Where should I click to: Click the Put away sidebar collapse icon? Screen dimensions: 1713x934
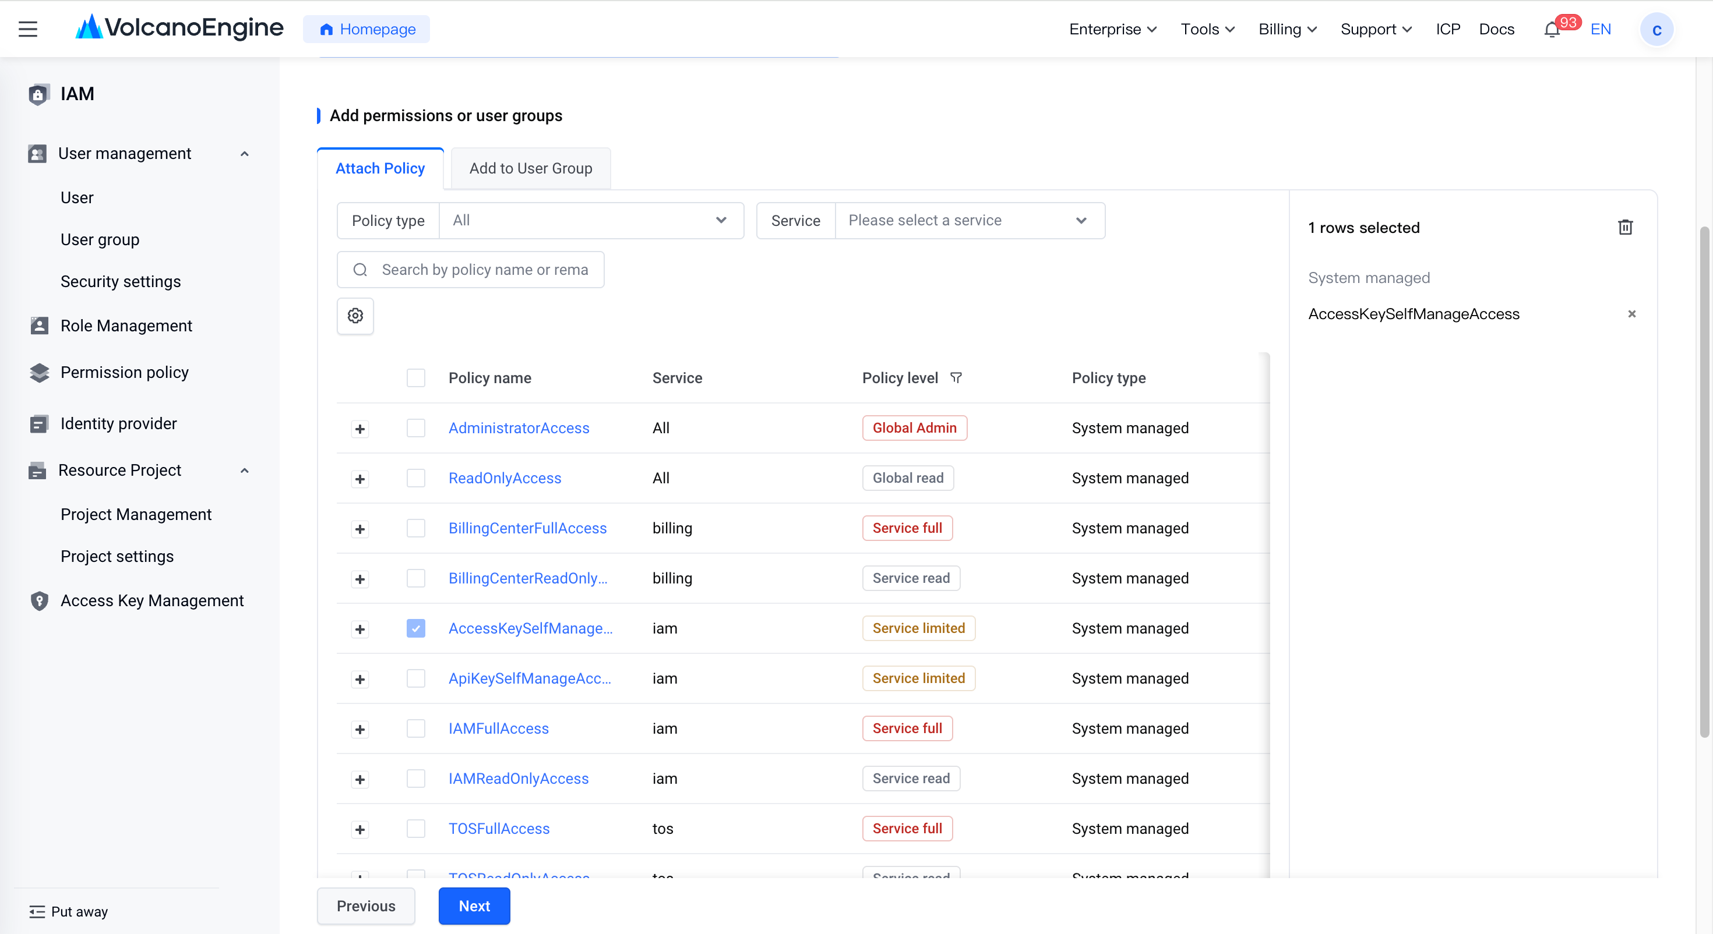[37, 911]
